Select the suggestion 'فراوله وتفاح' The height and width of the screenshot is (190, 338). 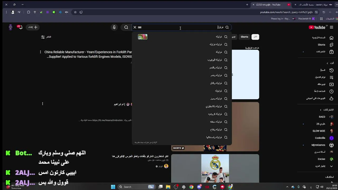tap(182, 130)
